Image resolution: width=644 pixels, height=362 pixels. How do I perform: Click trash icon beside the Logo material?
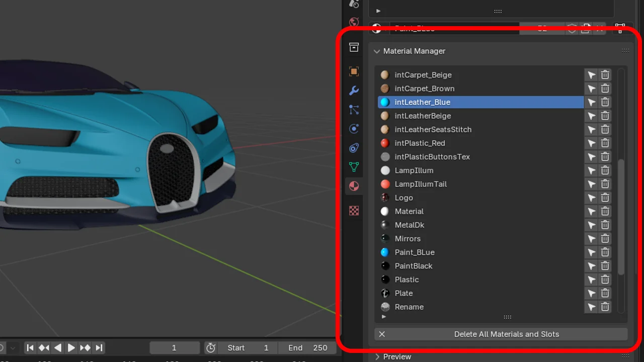(605, 198)
